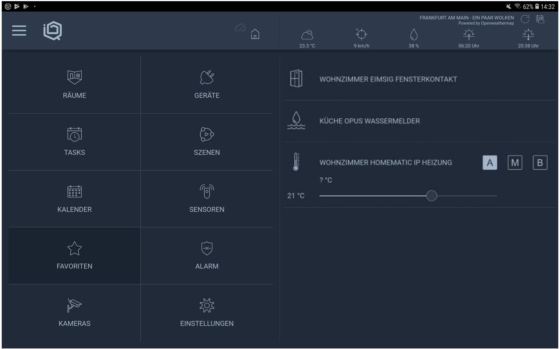The width and height of the screenshot is (560, 349).
Task: Open the Räume menu tile
Action: tap(74, 85)
